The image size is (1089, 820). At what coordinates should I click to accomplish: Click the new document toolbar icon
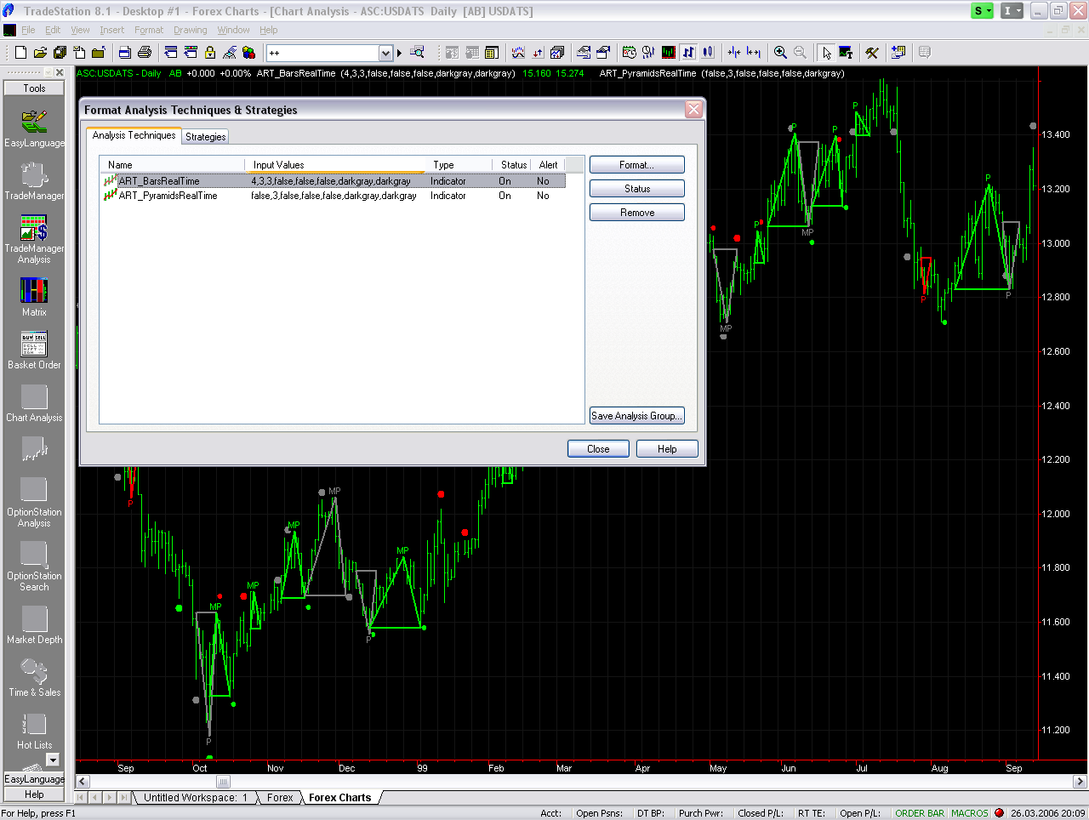click(x=21, y=53)
